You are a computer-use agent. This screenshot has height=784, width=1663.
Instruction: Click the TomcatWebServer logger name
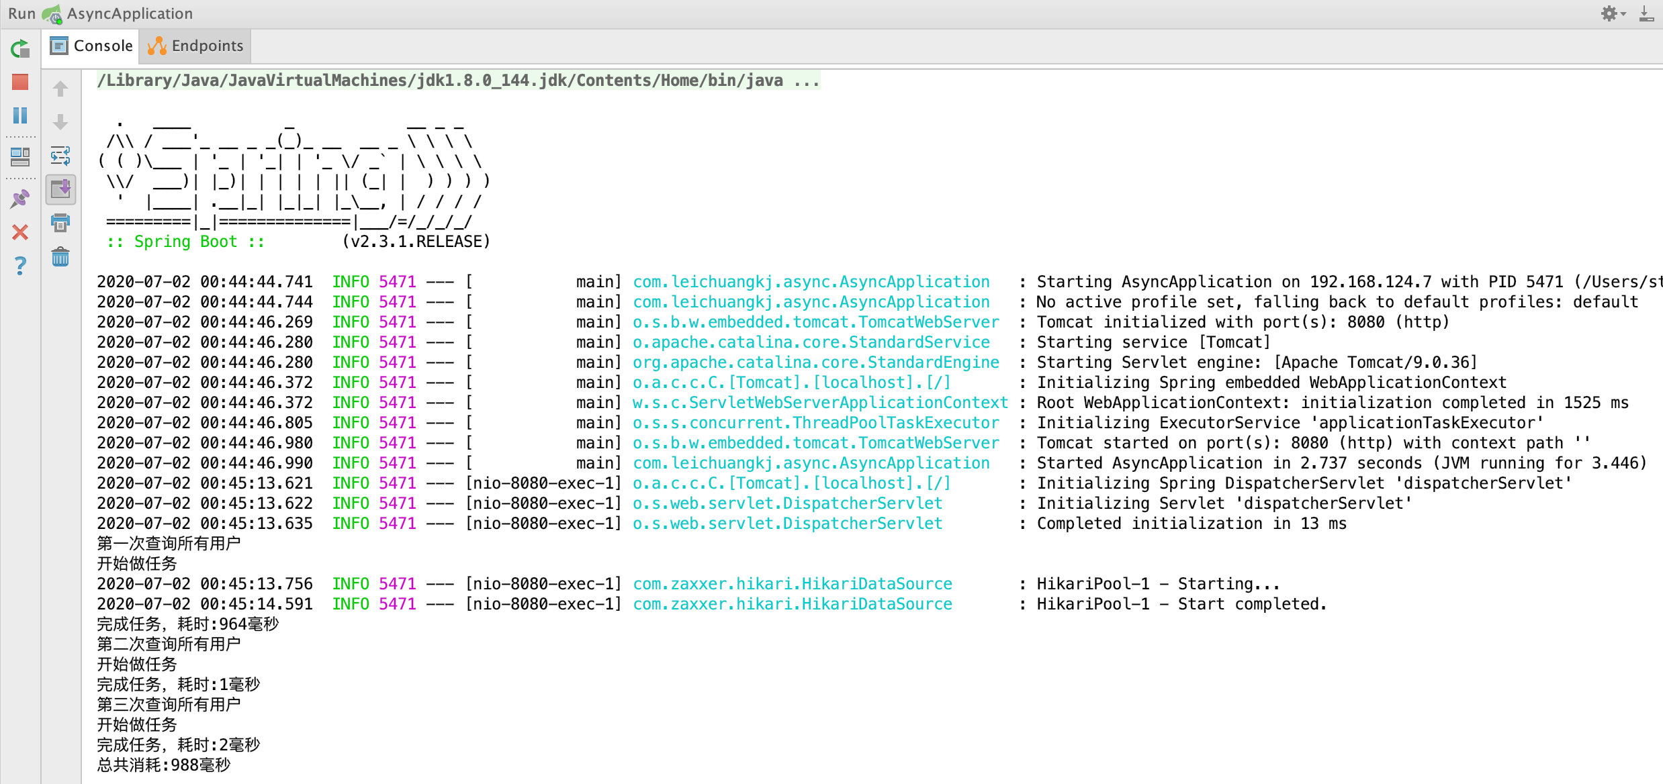815,322
